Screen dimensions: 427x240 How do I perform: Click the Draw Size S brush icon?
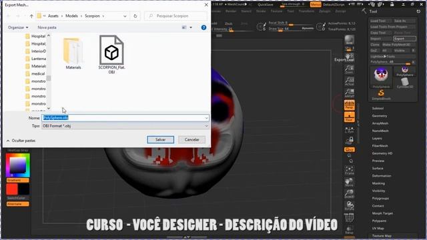click(261, 27)
